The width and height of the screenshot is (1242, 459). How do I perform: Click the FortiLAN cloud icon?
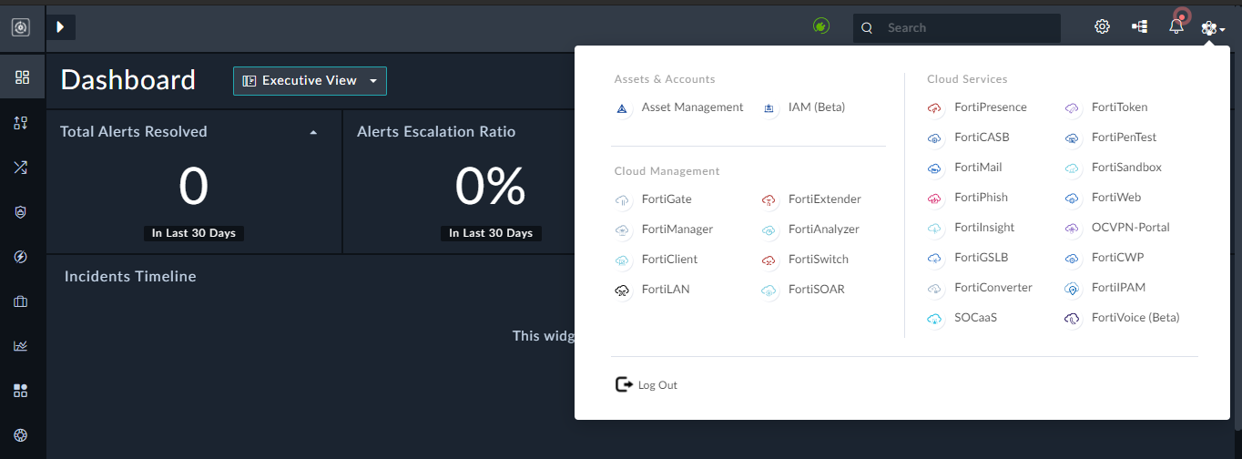tap(622, 290)
